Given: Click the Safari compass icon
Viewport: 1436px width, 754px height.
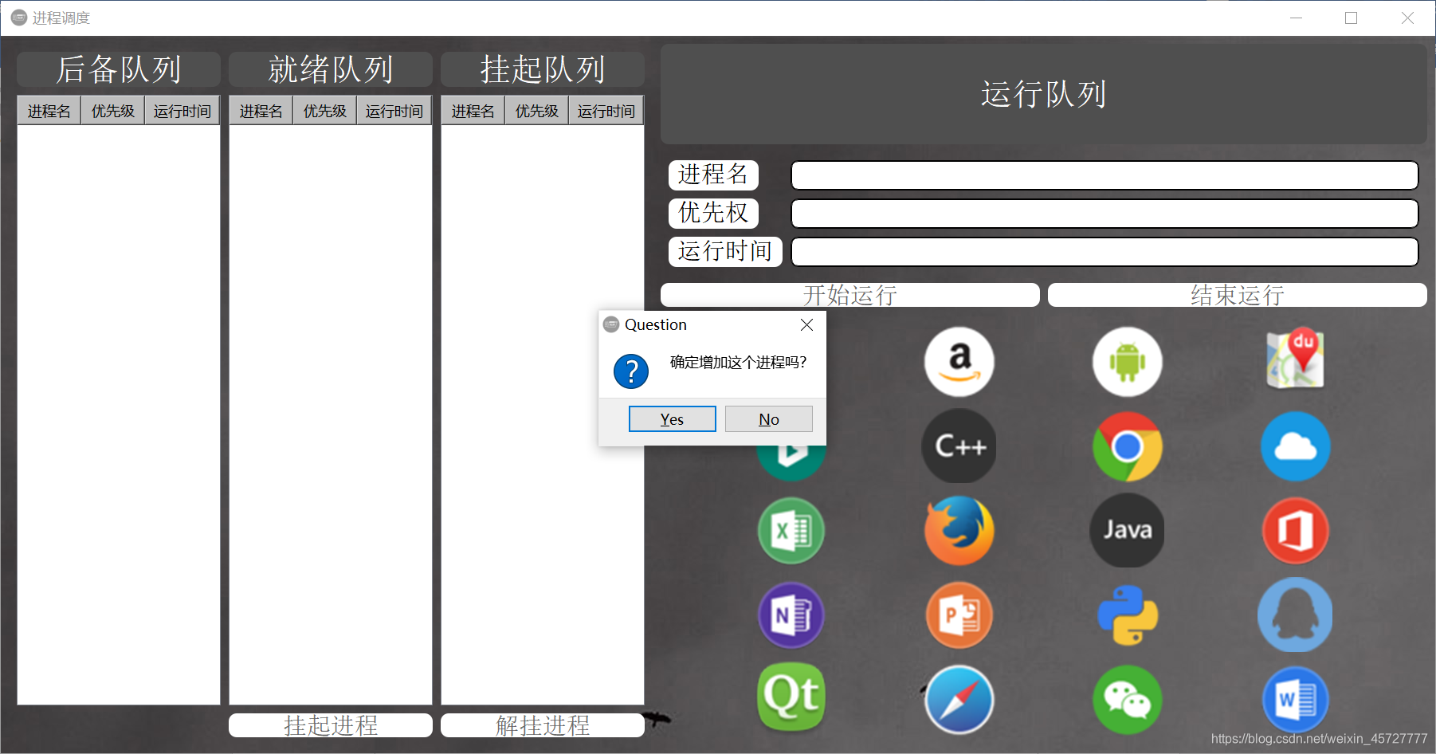Looking at the screenshot, I should pos(959,700).
